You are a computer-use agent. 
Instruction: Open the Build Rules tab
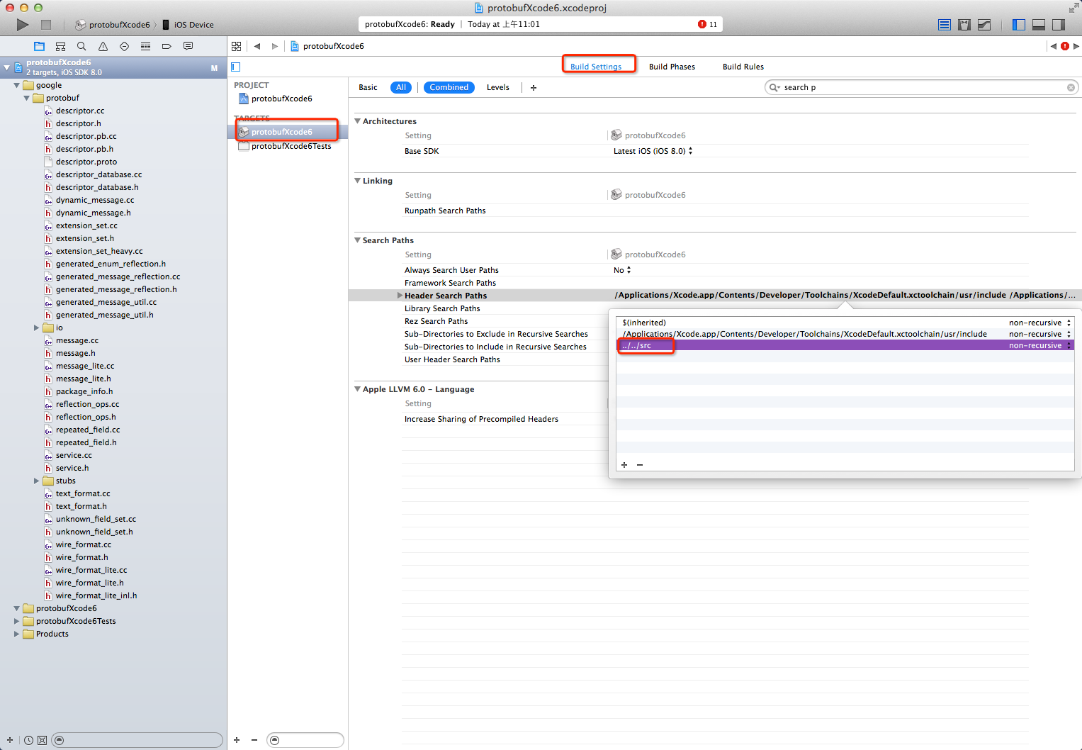click(x=743, y=67)
